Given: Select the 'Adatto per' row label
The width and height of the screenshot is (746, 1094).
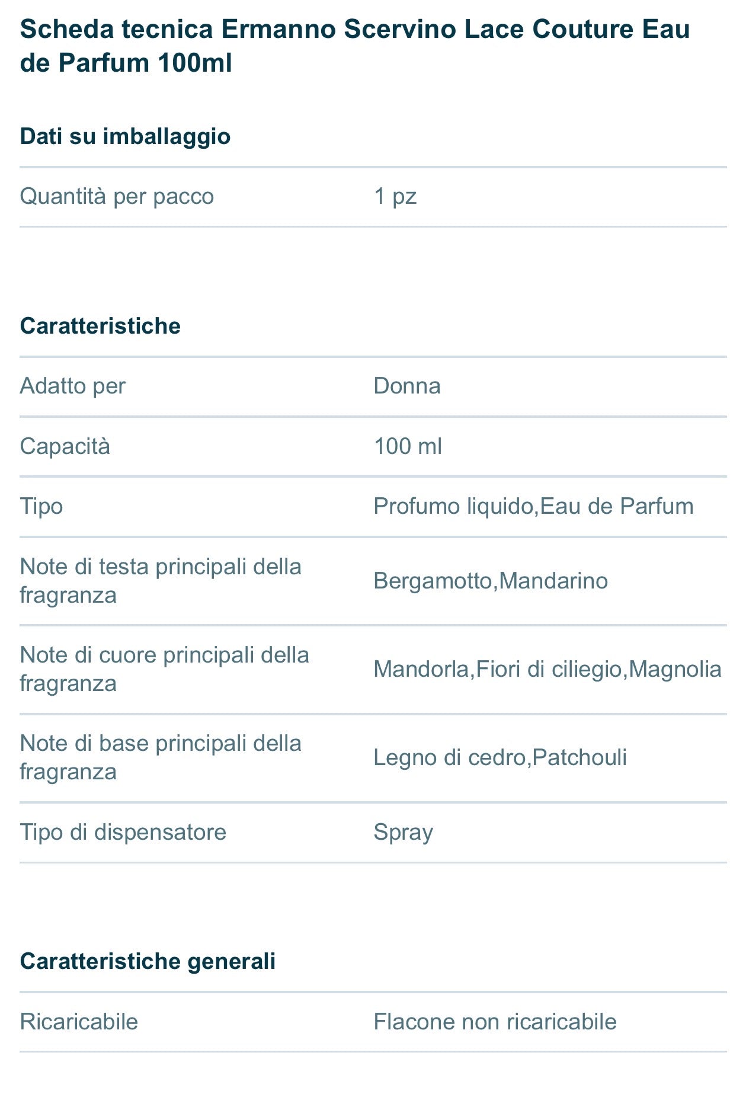Looking at the screenshot, I should pos(72,386).
